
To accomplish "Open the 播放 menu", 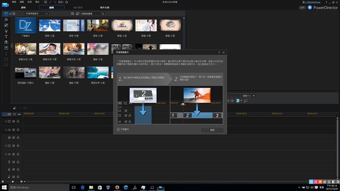I will coord(37,2).
